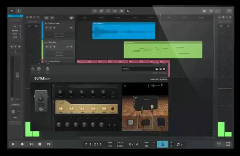The image size is (240, 156).
Task: Open first dropdown under Cello solo track
Action: (59, 52)
